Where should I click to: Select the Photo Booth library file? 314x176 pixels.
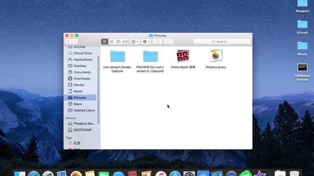[x=183, y=59]
